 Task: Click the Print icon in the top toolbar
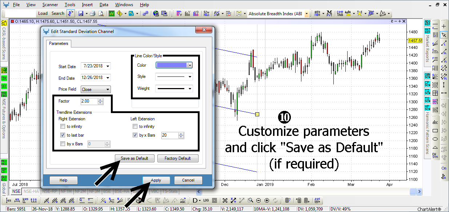tap(93, 13)
